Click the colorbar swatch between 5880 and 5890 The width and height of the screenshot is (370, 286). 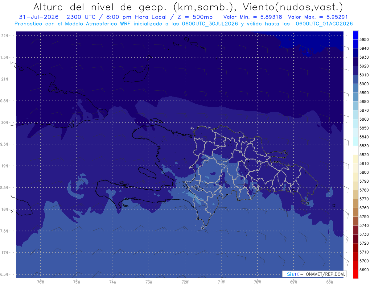click(356, 97)
